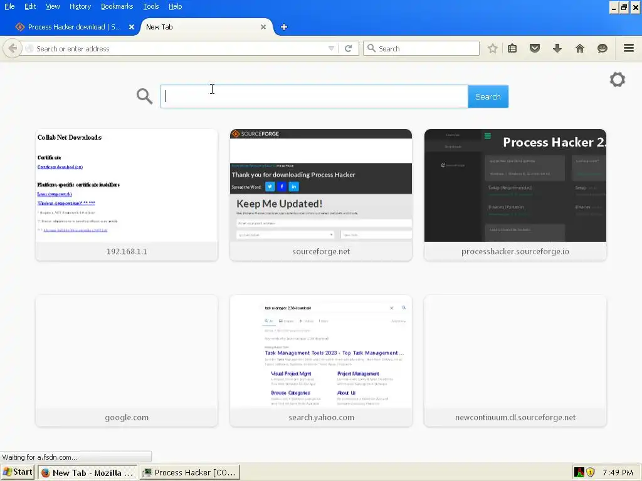Click the magnifying glass beside page search box
The height and width of the screenshot is (481, 642).
point(145,96)
